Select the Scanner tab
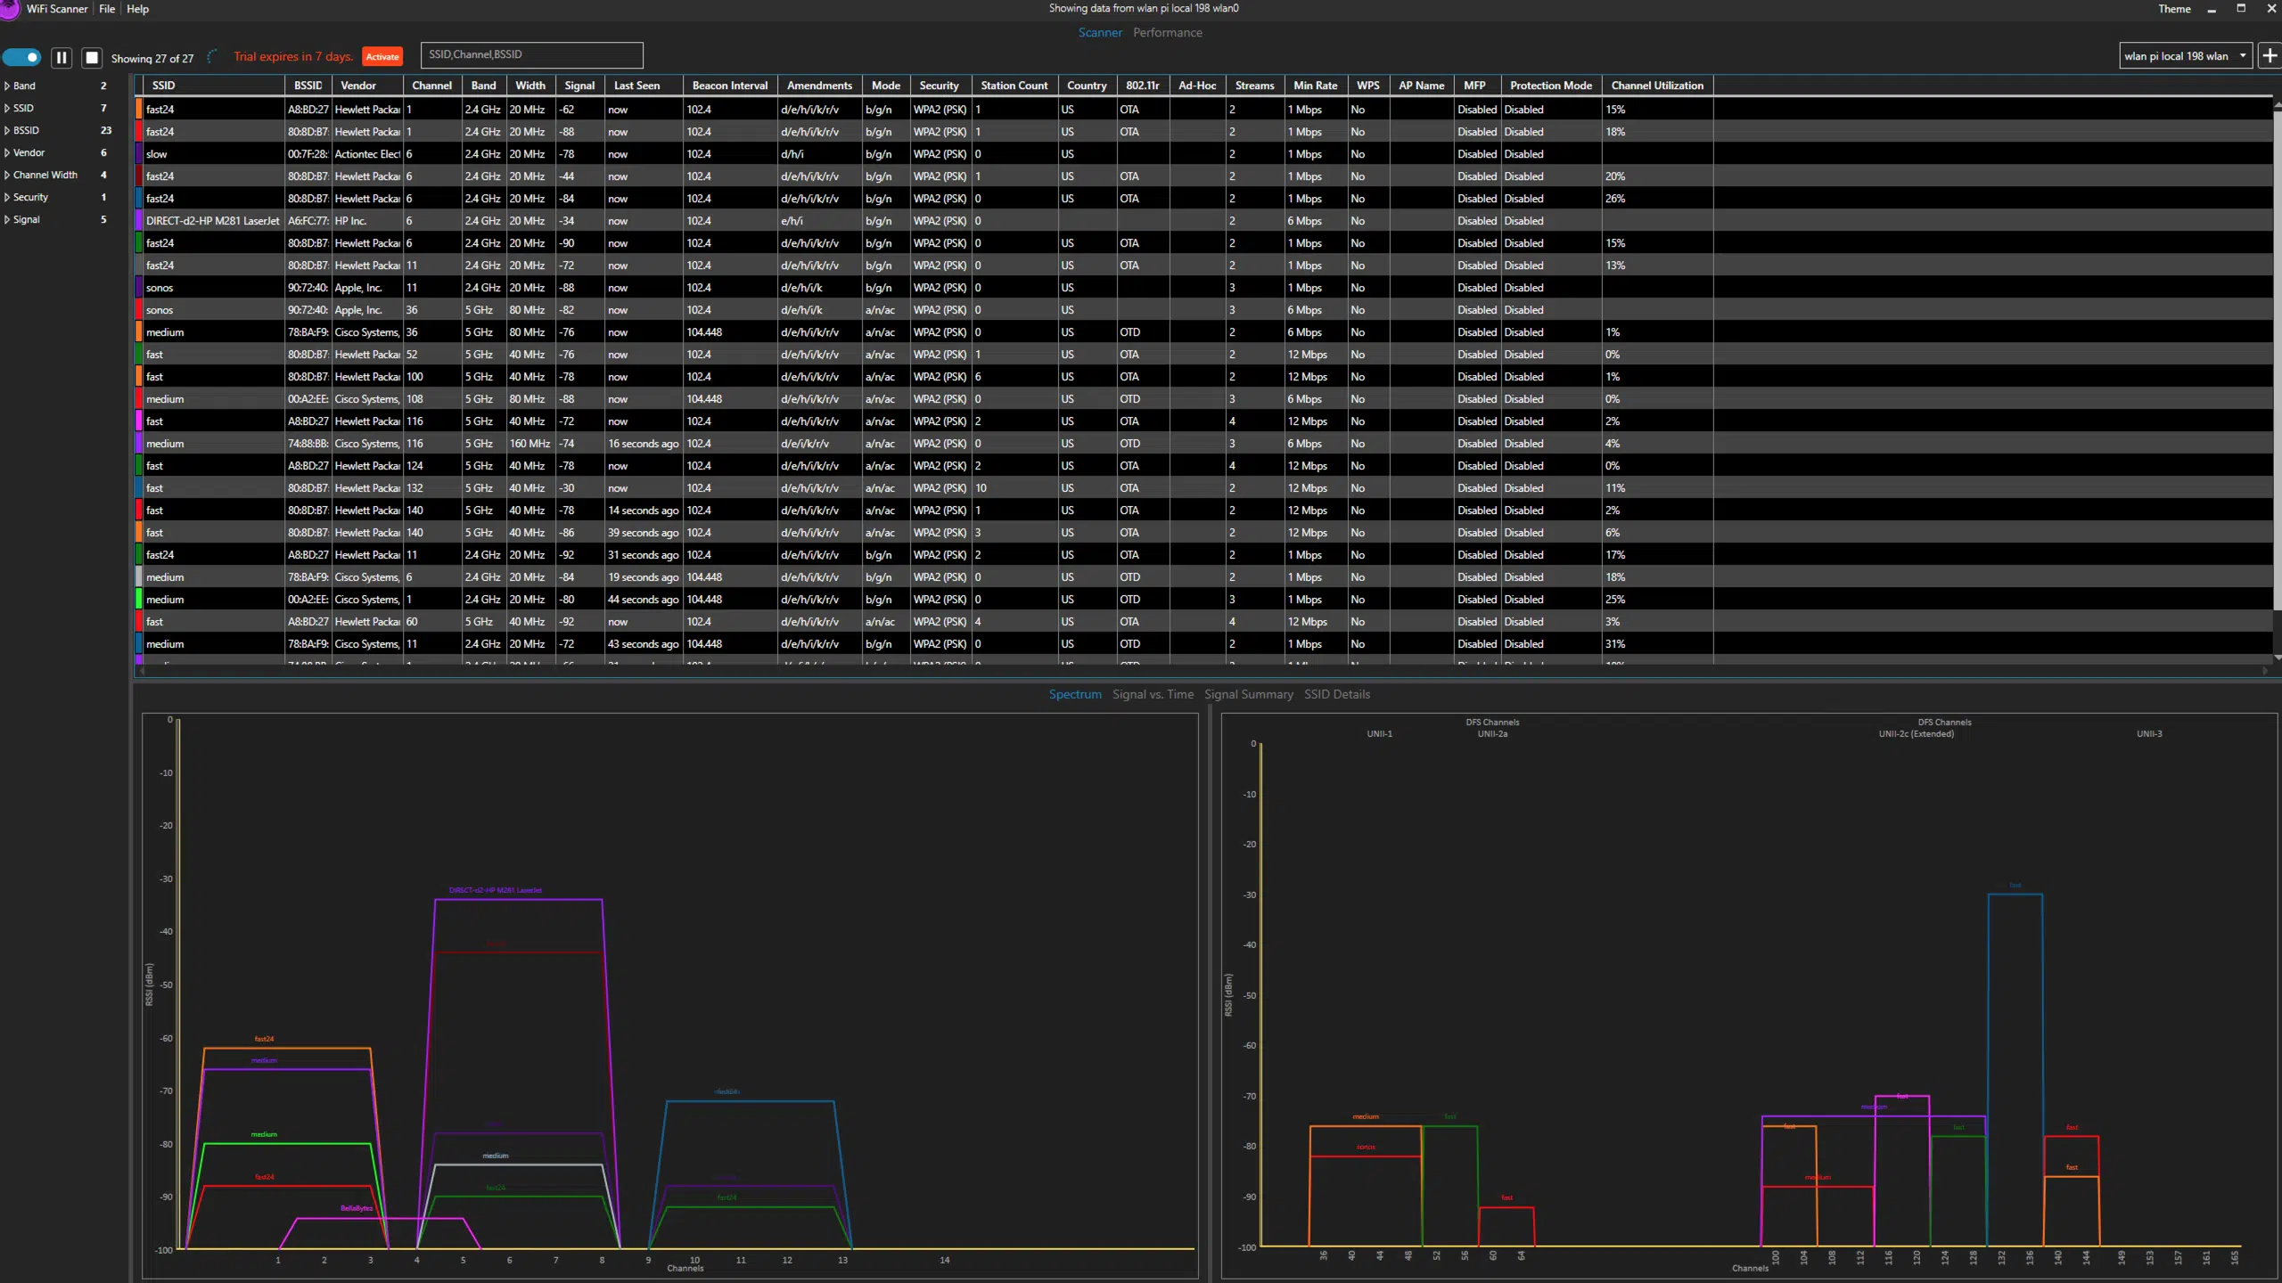 (1100, 33)
